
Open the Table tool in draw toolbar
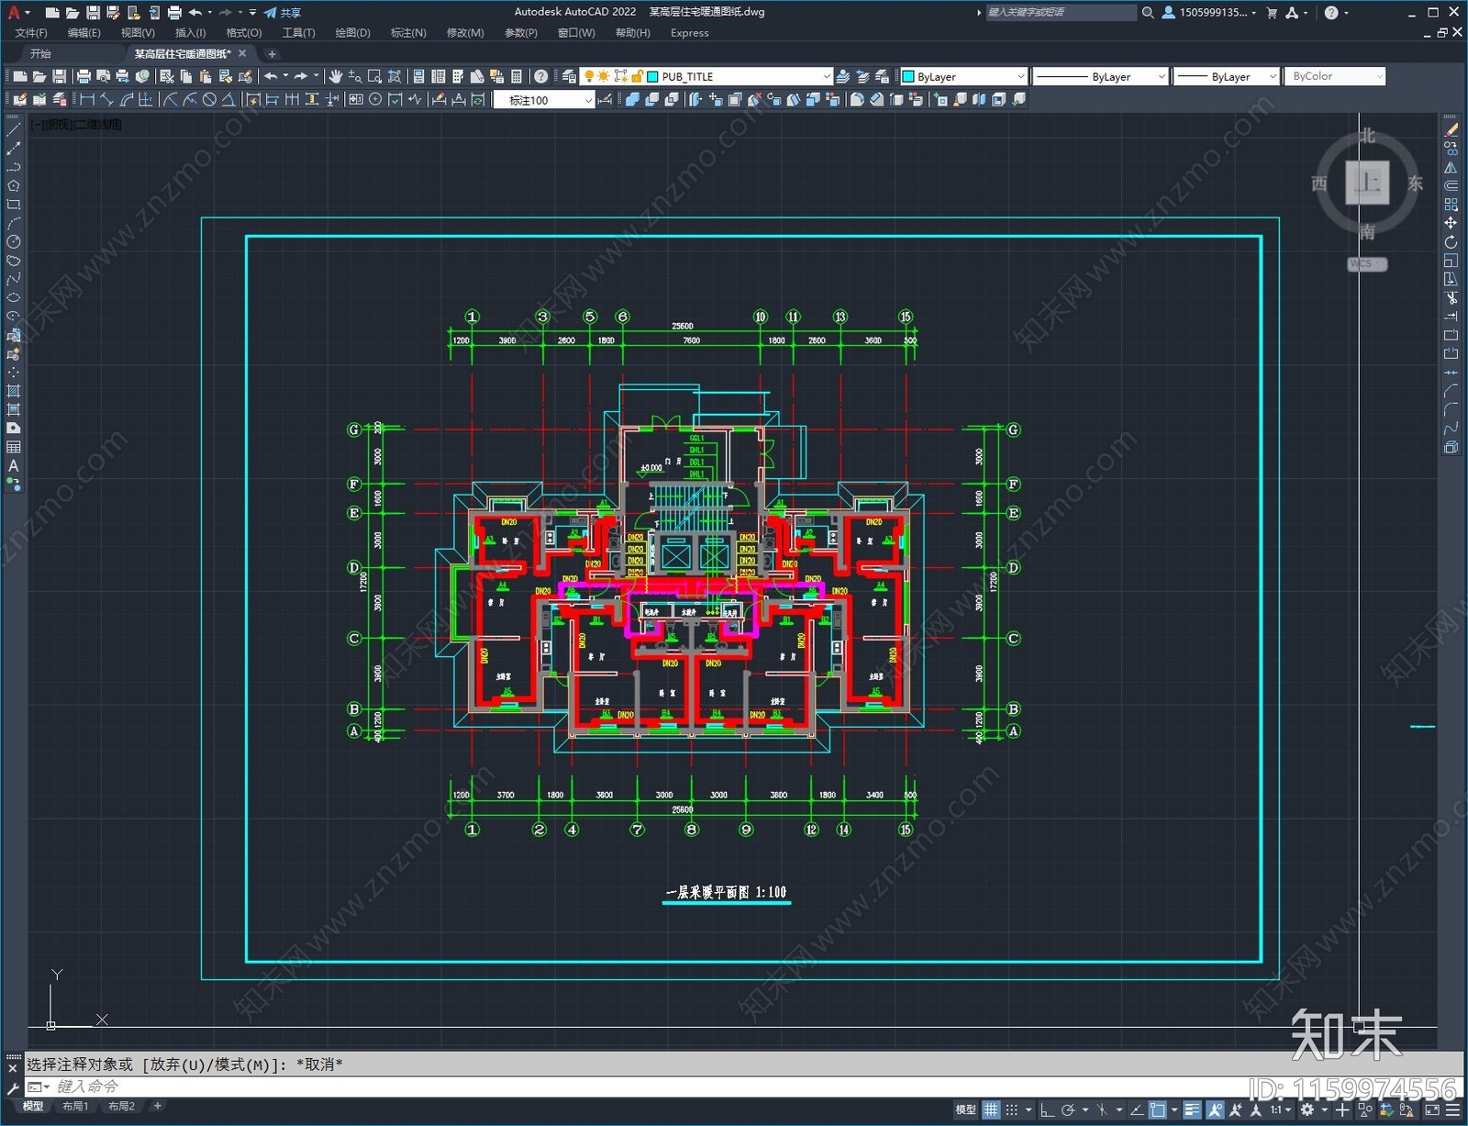click(x=13, y=447)
